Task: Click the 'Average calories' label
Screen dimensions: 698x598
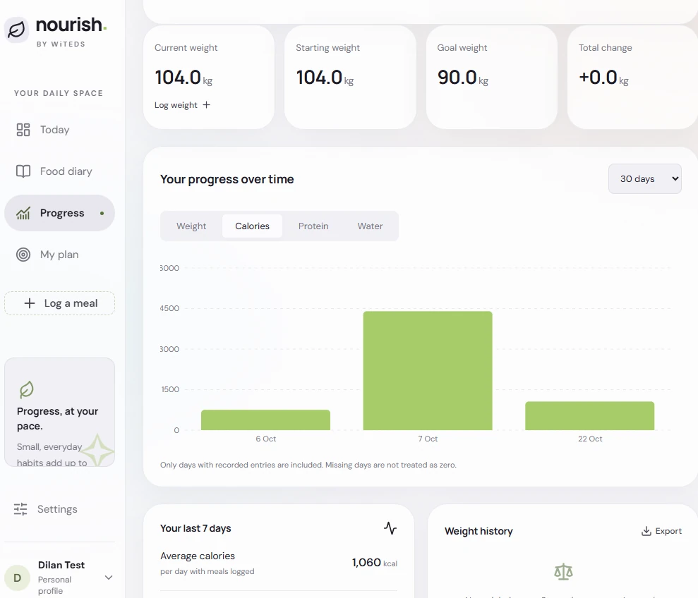Action: (198, 556)
